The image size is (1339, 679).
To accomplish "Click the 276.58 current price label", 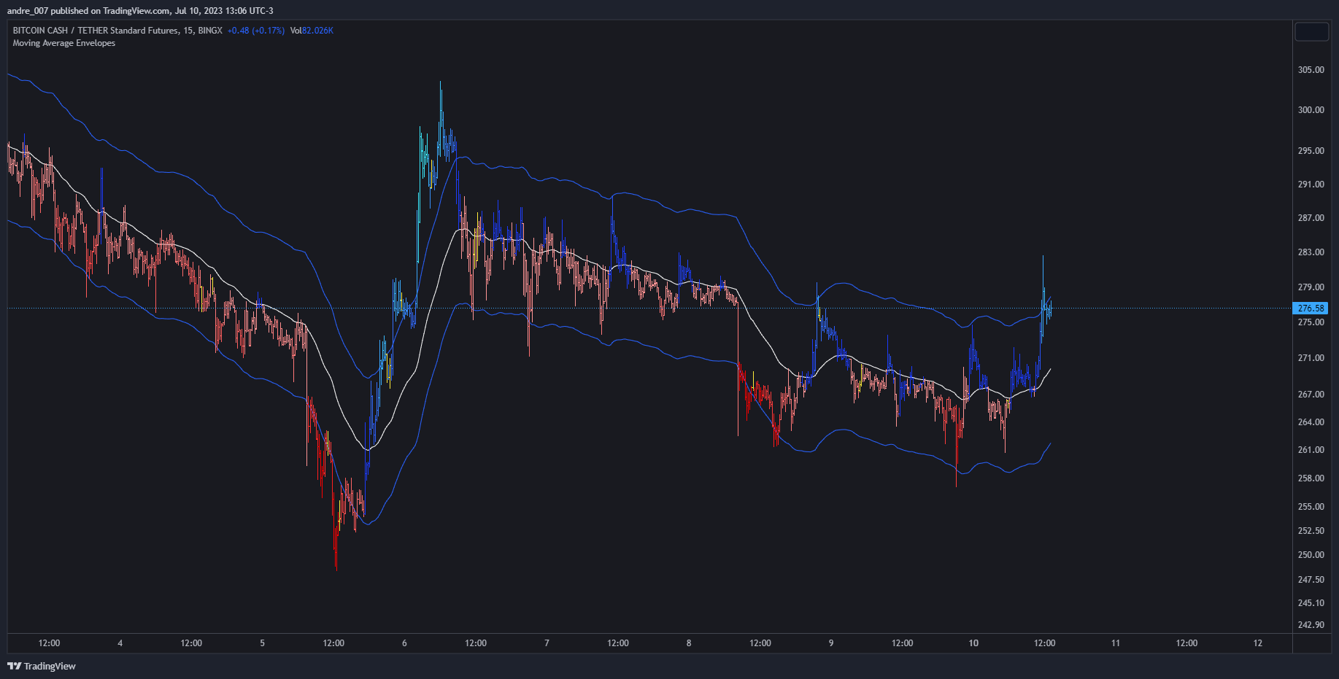I will [1311, 309].
